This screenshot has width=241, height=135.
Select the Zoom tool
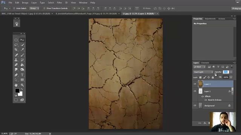[x=22, y=85]
